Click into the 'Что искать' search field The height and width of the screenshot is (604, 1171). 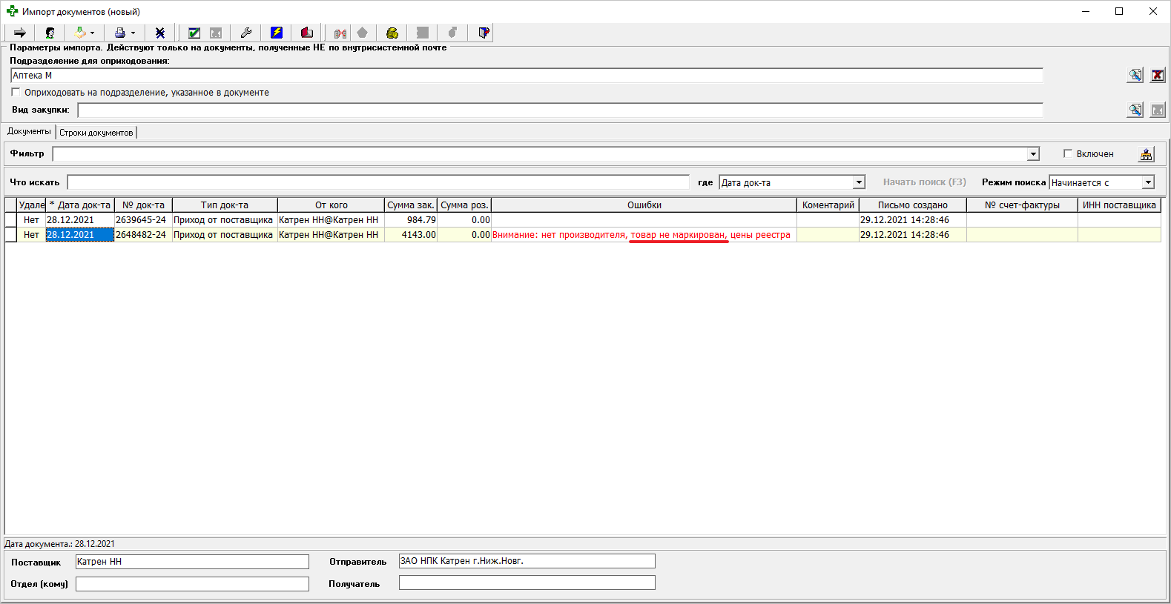(x=378, y=182)
